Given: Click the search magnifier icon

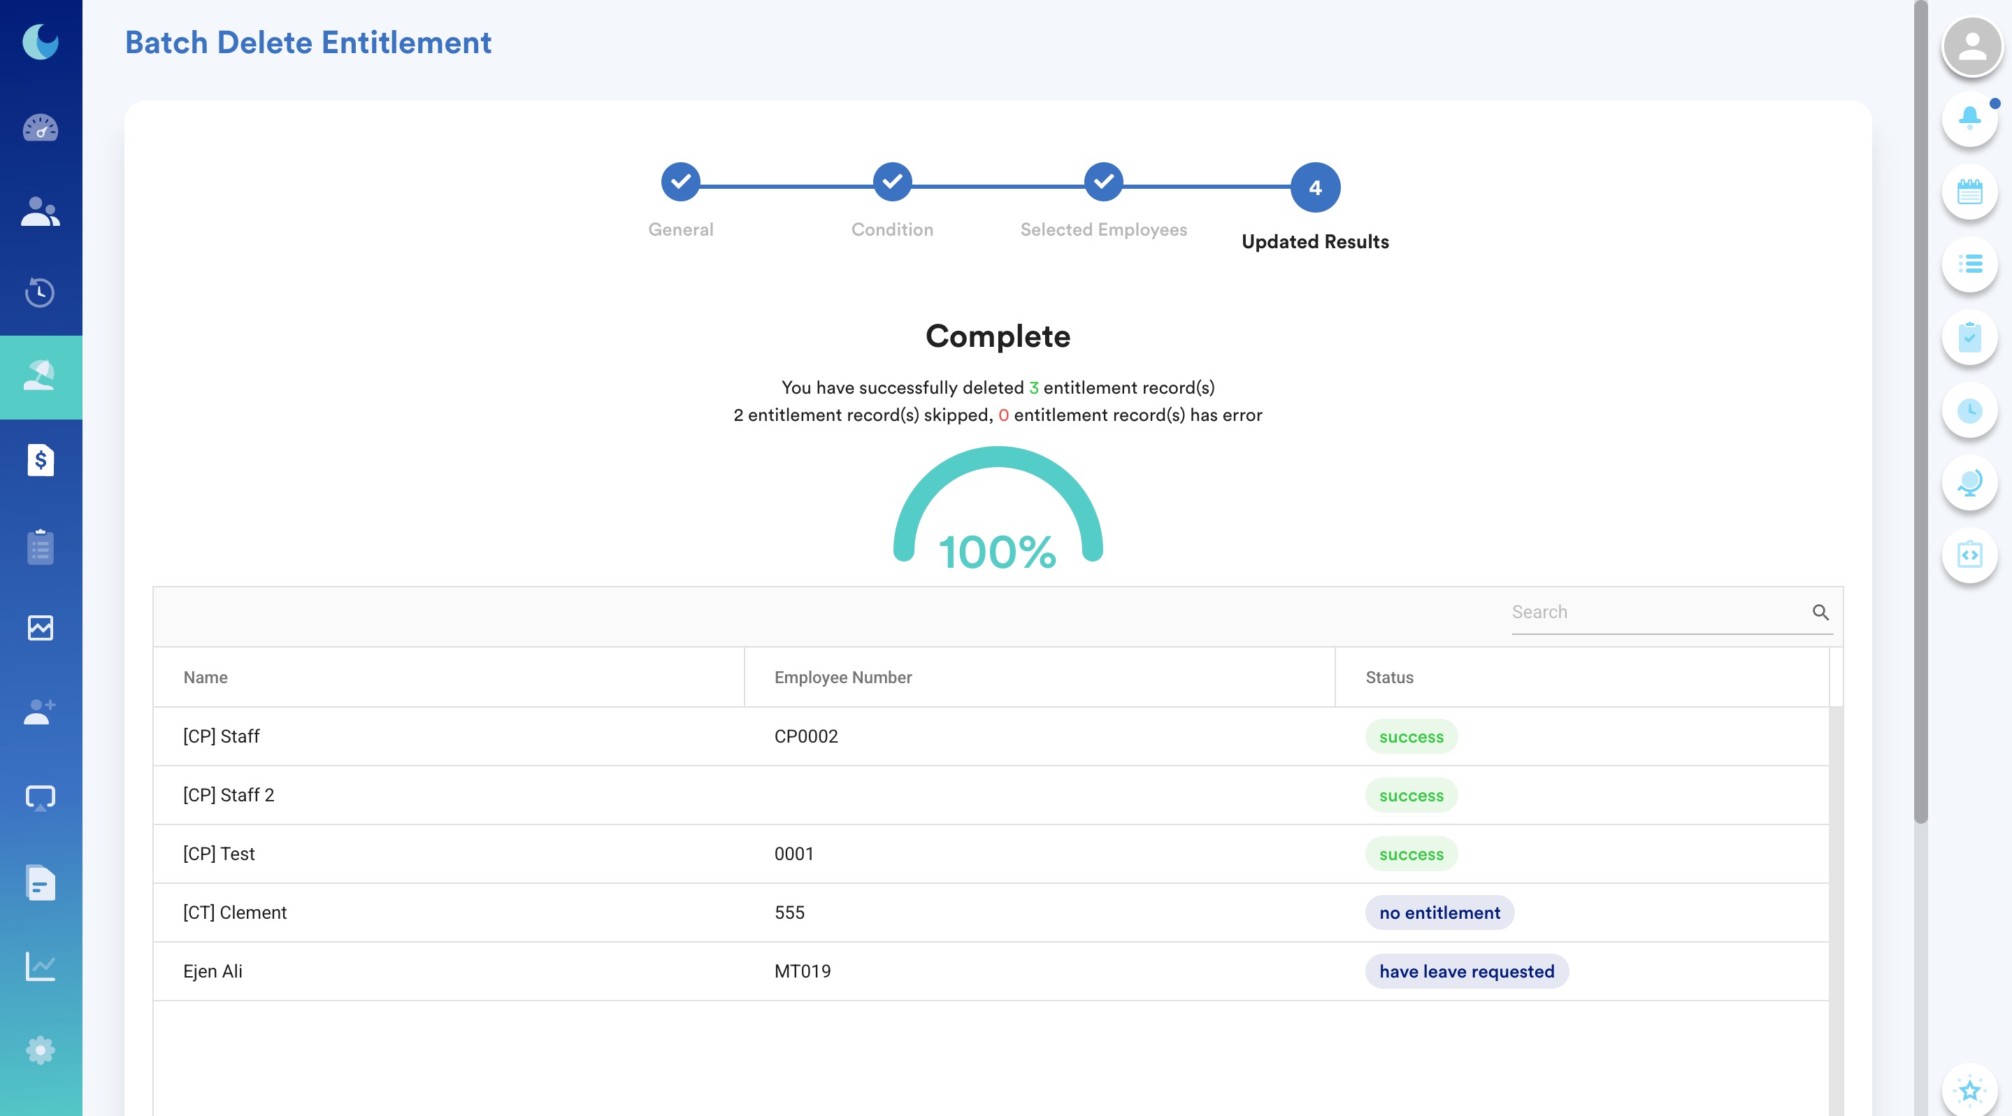Looking at the screenshot, I should (1820, 613).
